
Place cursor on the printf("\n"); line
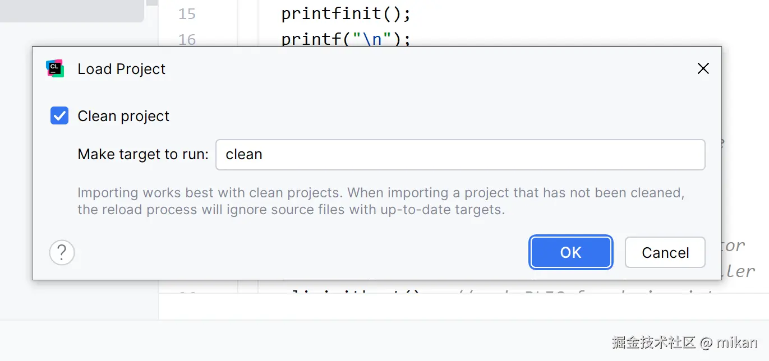(346, 39)
